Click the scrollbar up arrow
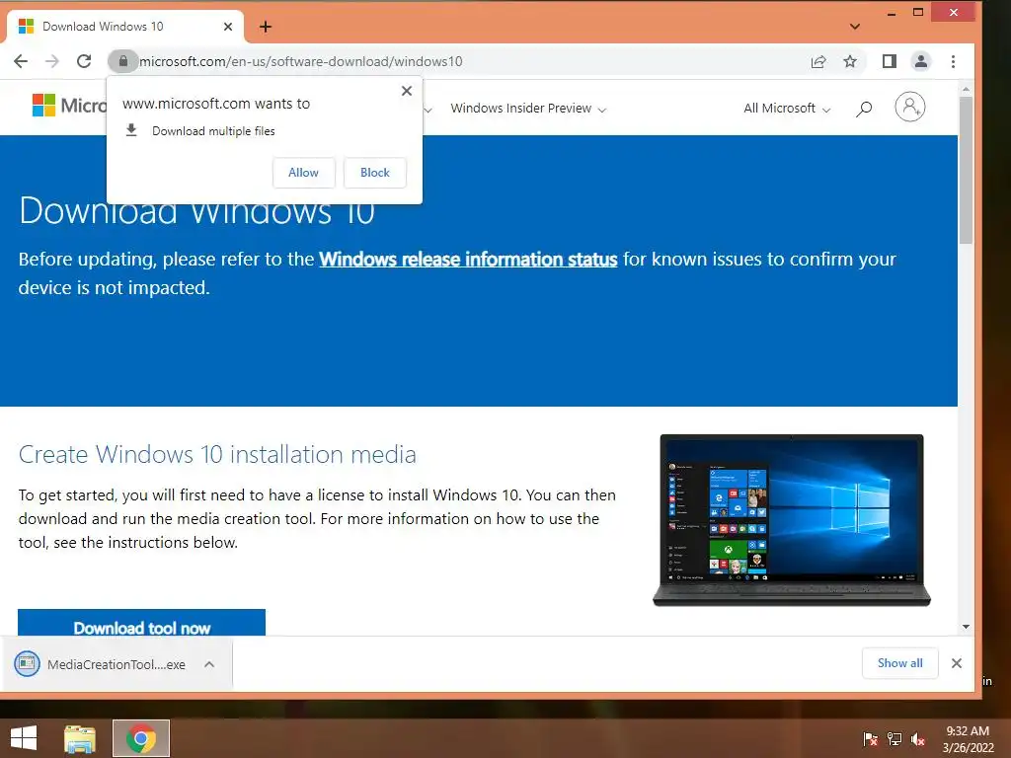The height and width of the screenshot is (758, 1011). coord(966,89)
